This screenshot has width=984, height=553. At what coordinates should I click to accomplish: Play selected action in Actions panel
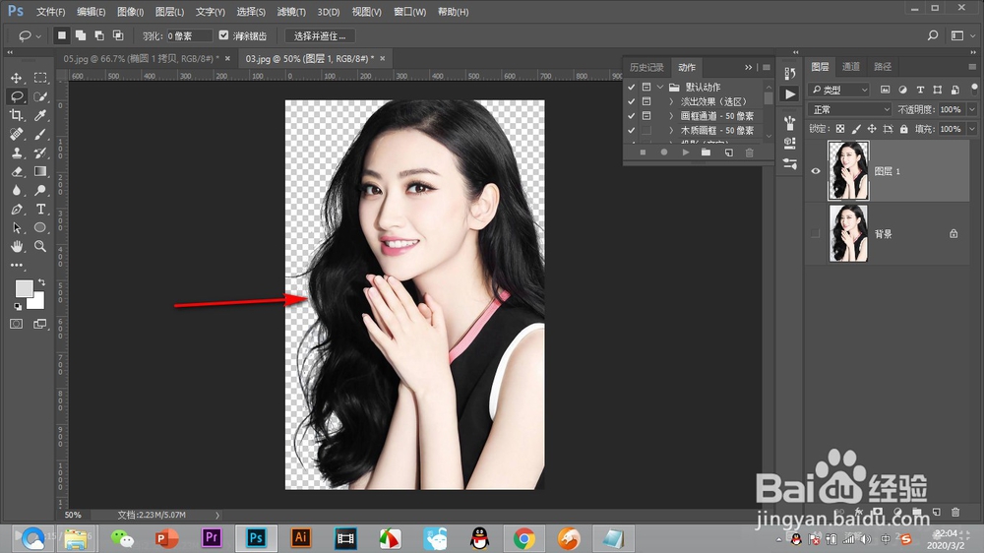click(685, 153)
